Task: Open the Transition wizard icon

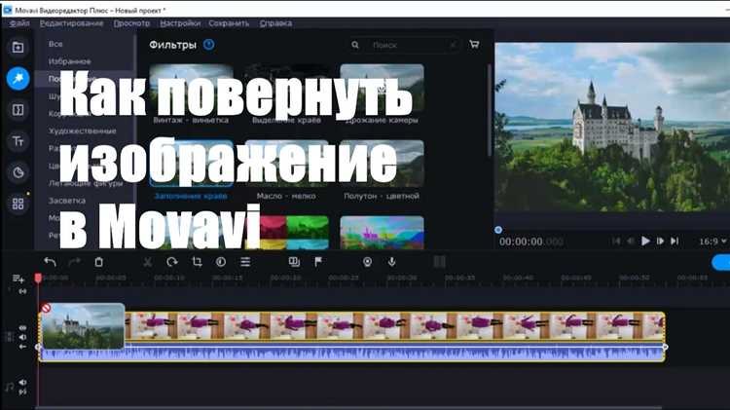Action: pyautogui.click(x=294, y=262)
